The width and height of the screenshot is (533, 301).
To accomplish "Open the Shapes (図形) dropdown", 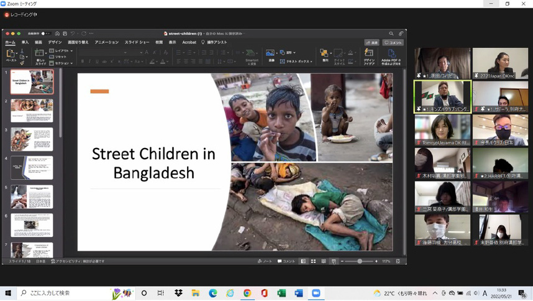I will [288, 53].
